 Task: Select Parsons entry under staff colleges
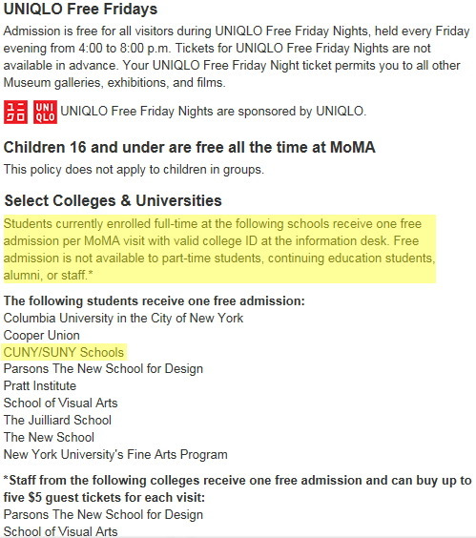(103, 515)
